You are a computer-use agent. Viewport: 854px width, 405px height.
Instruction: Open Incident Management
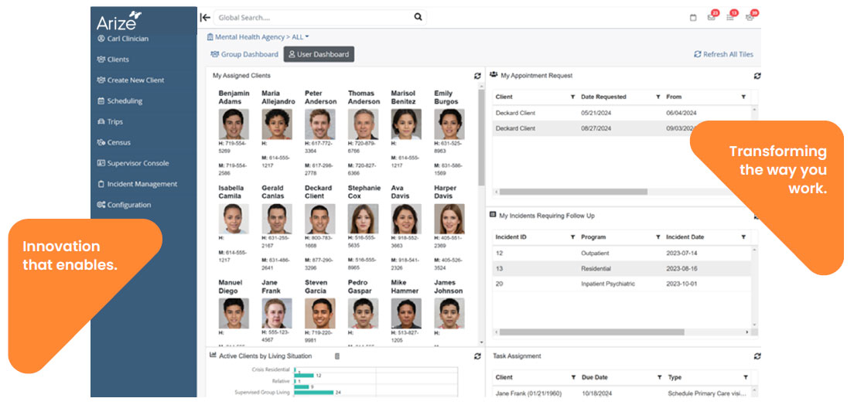point(137,184)
